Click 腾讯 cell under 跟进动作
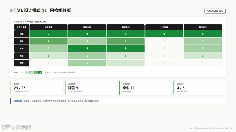 [x=203, y=41]
